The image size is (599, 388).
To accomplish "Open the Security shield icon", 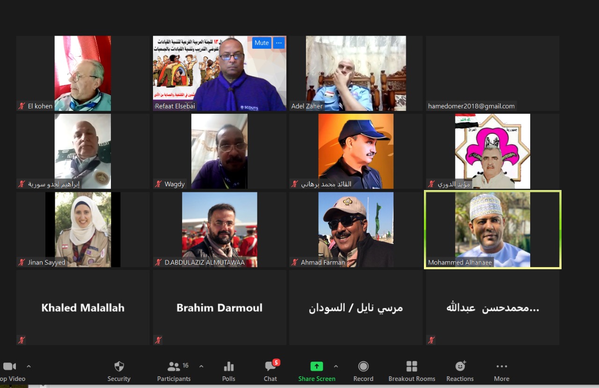I will click(x=119, y=366).
